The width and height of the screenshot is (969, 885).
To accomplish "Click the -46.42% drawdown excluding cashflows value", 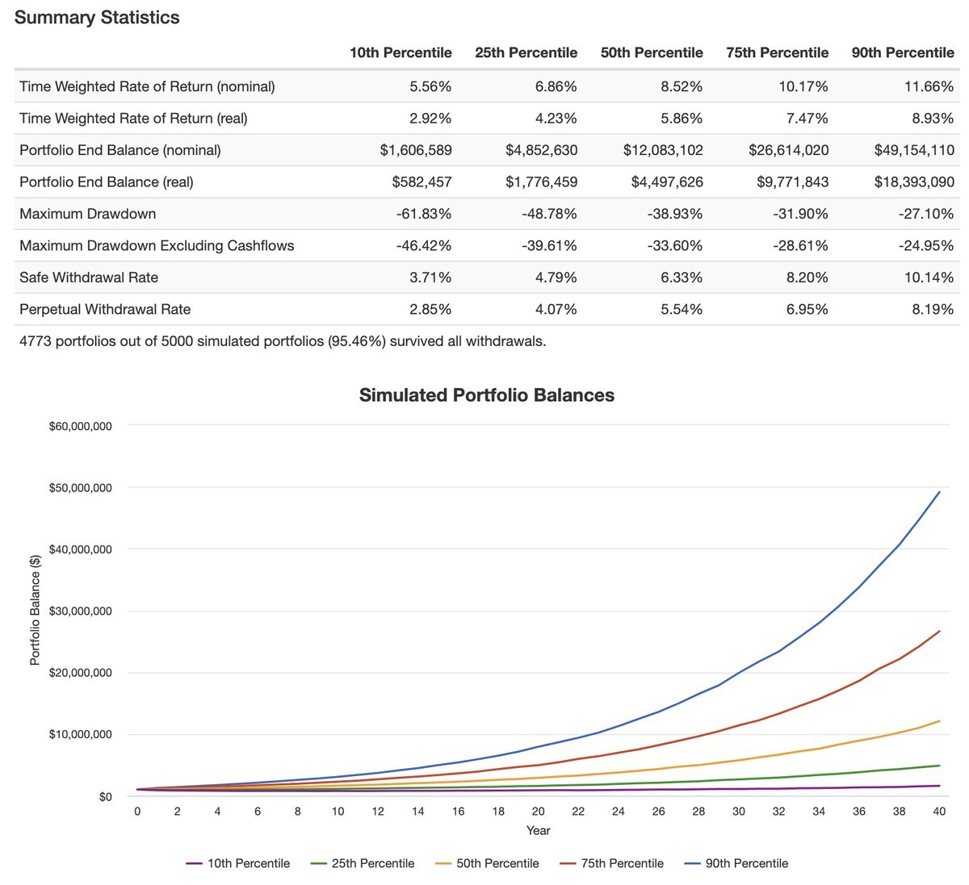I will coord(424,245).
